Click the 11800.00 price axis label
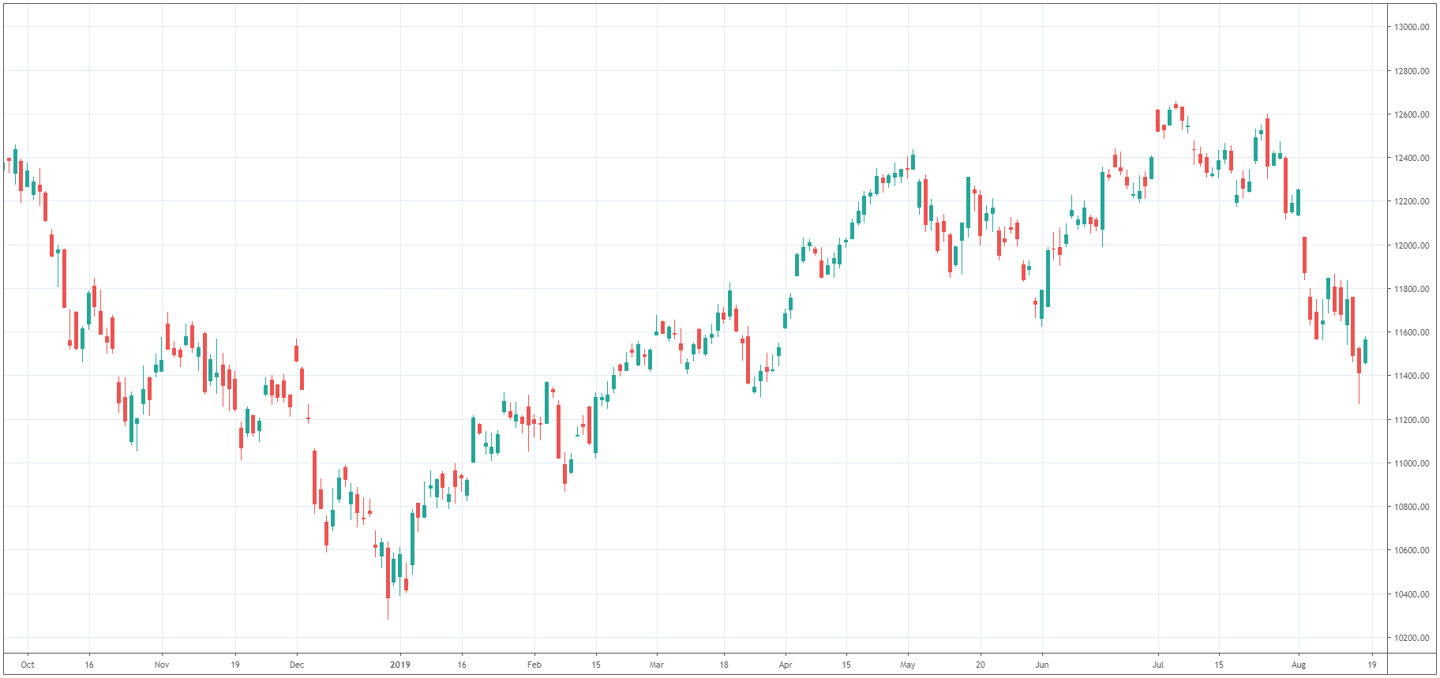The image size is (1440, 678). (1412, 289)
